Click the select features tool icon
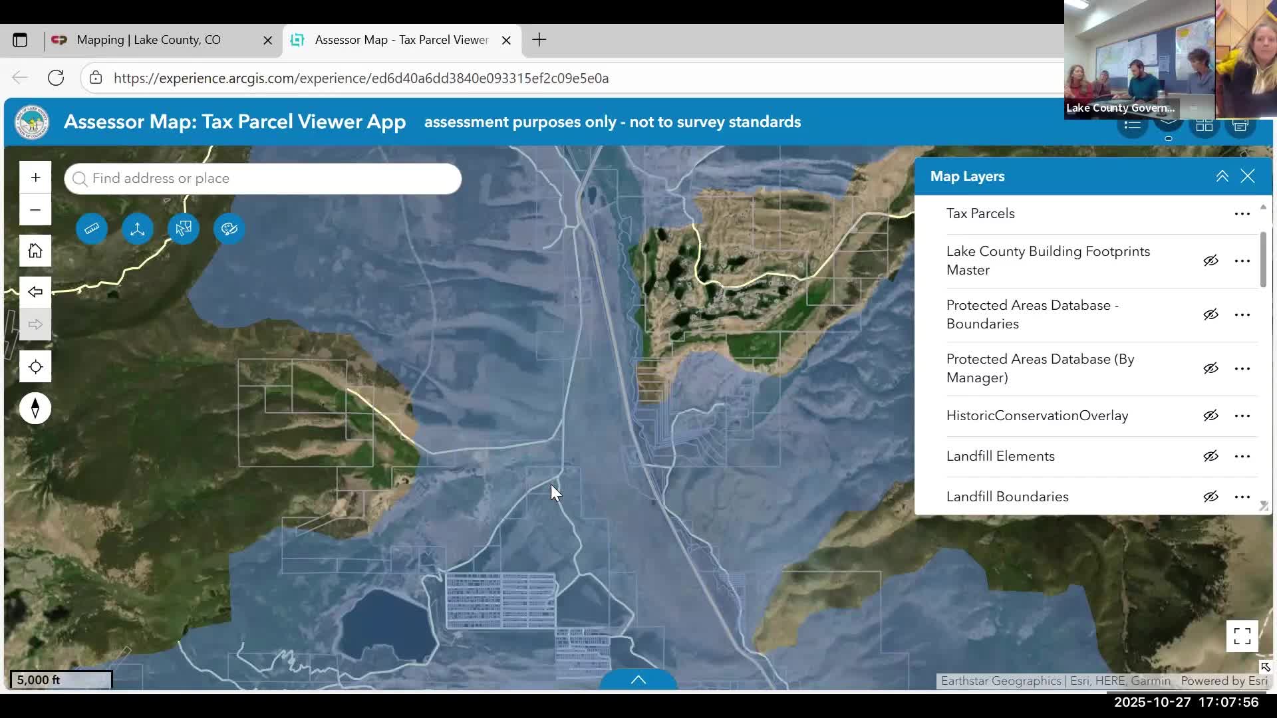 point(184,229)
